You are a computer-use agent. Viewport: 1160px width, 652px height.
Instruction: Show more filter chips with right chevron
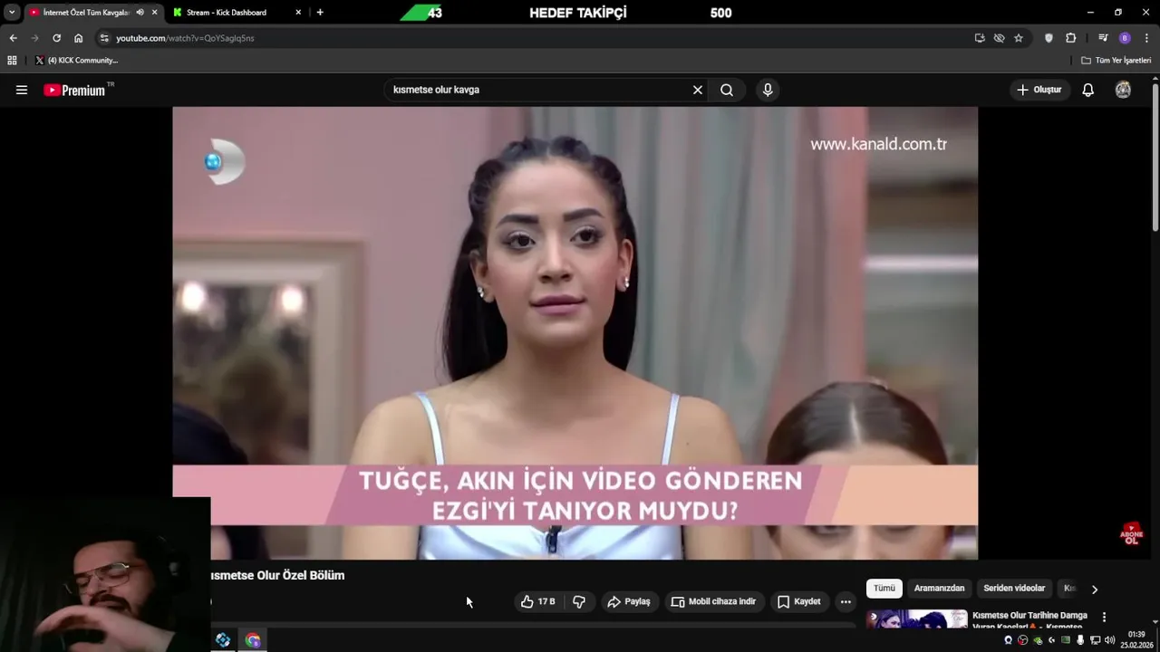coord(1094,590)
